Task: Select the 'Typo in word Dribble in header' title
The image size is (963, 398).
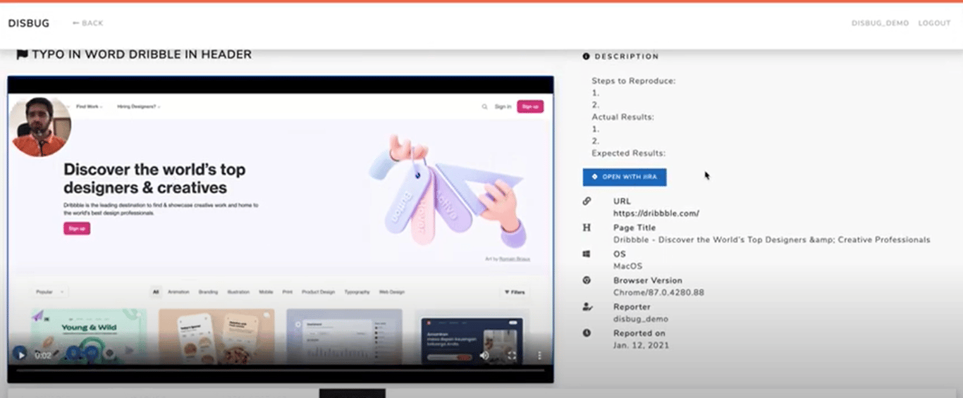Action: (142, 54)
